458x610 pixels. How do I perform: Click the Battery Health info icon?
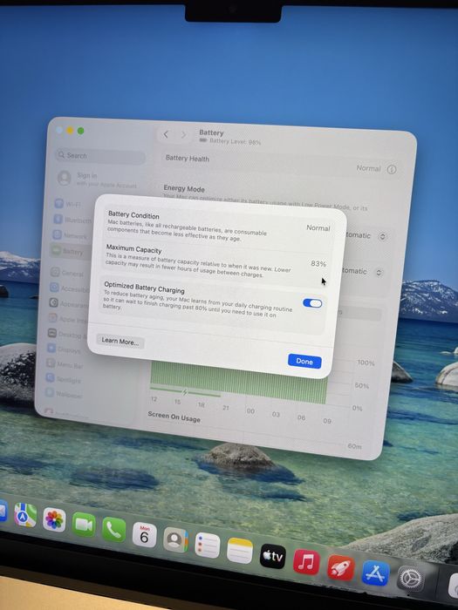[x=392, y=169]
